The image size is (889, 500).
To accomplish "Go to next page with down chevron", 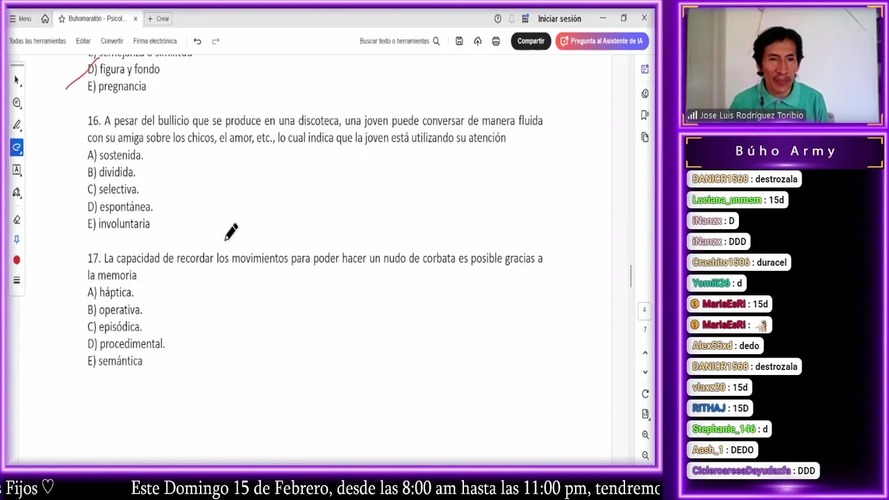I will [x=645, y=372].
